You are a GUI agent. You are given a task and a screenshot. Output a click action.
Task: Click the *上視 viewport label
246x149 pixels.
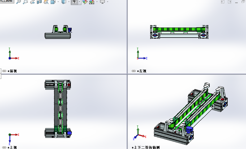(12, 147)
